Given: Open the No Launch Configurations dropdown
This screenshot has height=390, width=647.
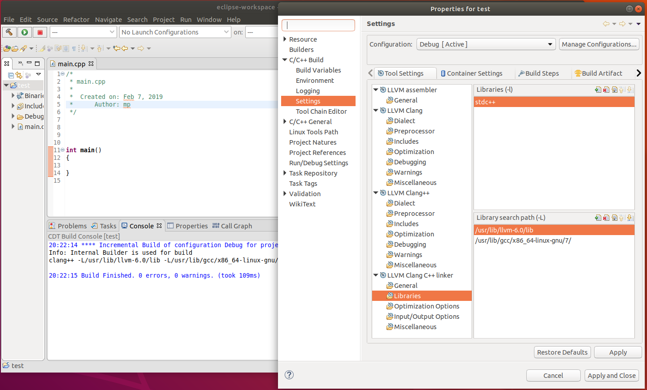Looking at the screenshot, I should coord(175,32).
